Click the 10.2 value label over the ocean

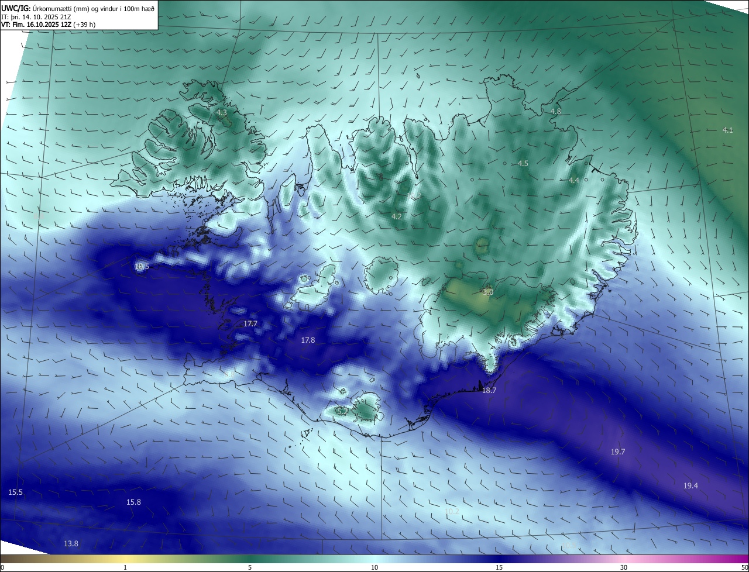(452, 511)
